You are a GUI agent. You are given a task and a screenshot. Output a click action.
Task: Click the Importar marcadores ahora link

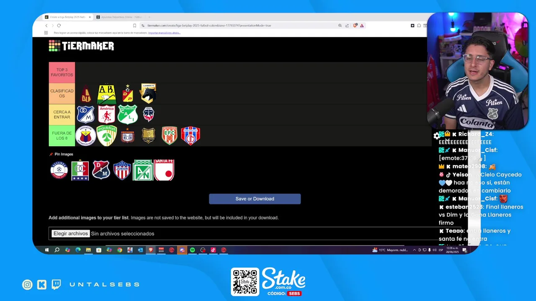pos(164,33)
